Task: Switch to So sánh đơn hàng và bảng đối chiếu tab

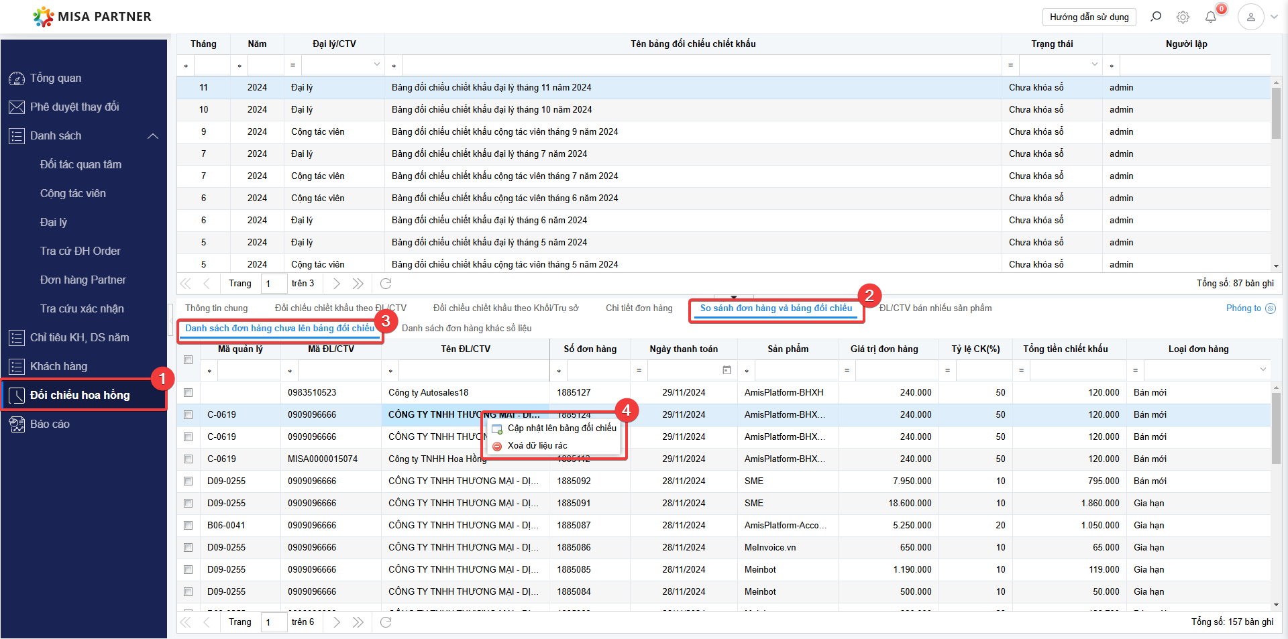Action: [776, 308]
